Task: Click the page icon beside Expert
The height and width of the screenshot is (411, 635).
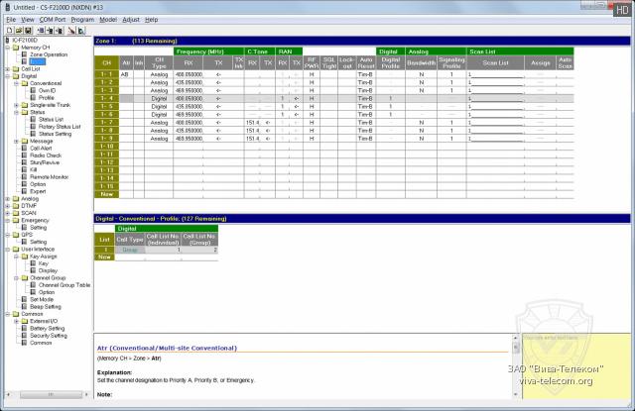Action: (24, 191)
